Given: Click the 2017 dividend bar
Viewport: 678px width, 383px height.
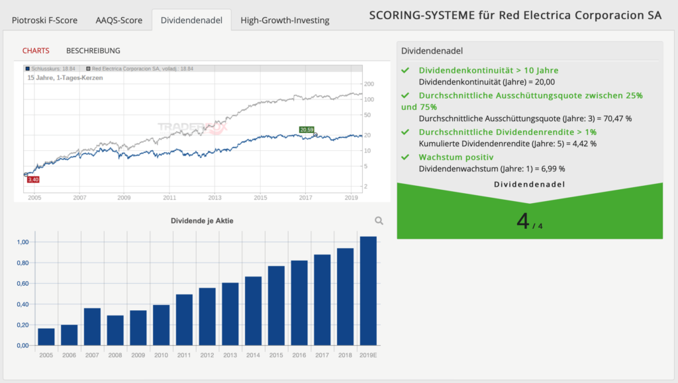Looking at the screenshot, I should [322, 300].
